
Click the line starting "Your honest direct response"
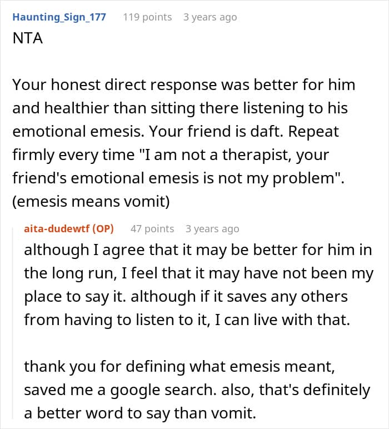pyautogui.click(x=183, y=86)
